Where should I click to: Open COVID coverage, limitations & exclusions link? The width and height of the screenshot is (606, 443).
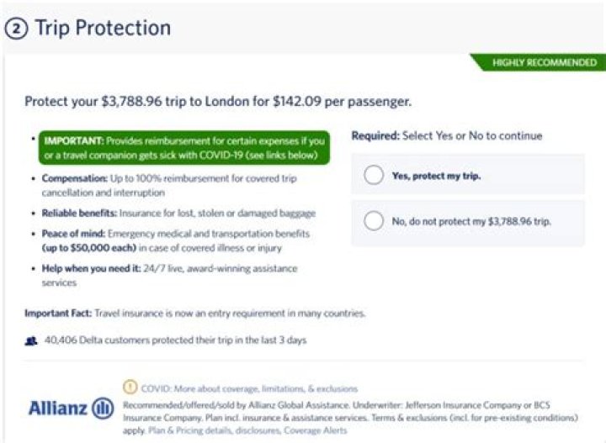(249, 389)
